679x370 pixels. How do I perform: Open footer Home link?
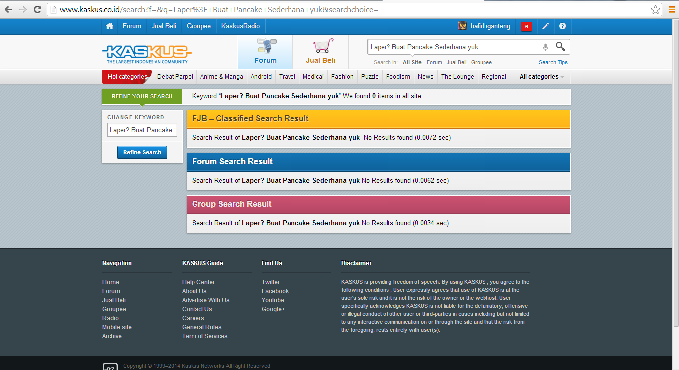(111, 282)
